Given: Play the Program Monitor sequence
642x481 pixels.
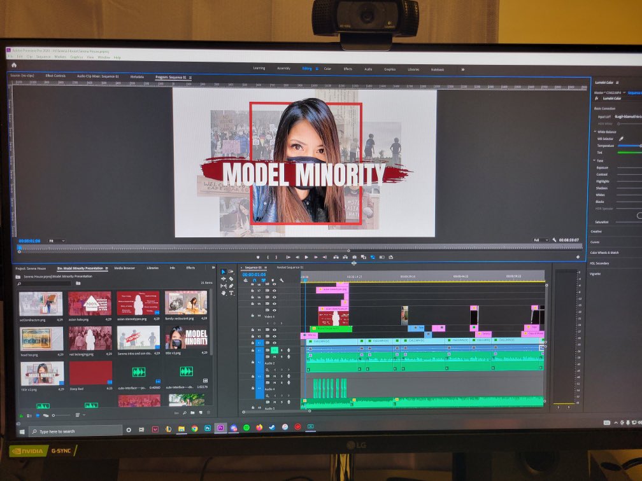Looking at the screenshot, I should pyautogui.click(x=306, y=257).
